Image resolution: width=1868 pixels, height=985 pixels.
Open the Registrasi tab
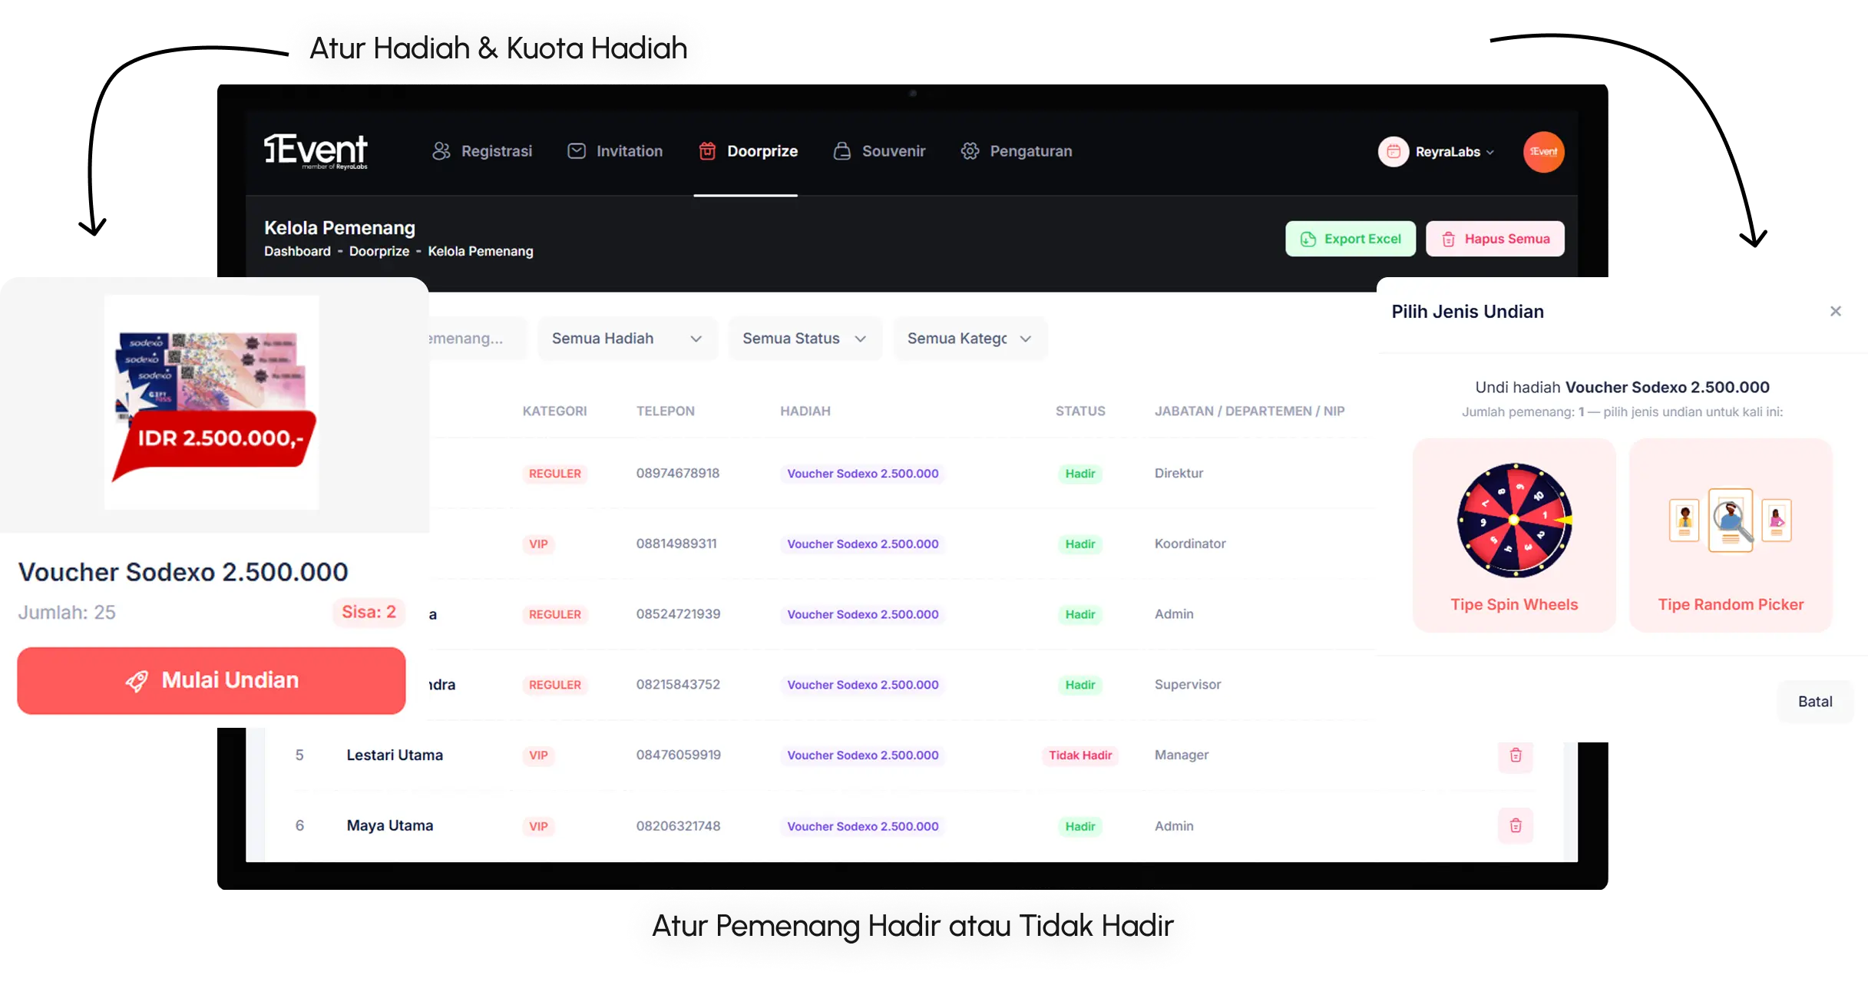[482, 151]
